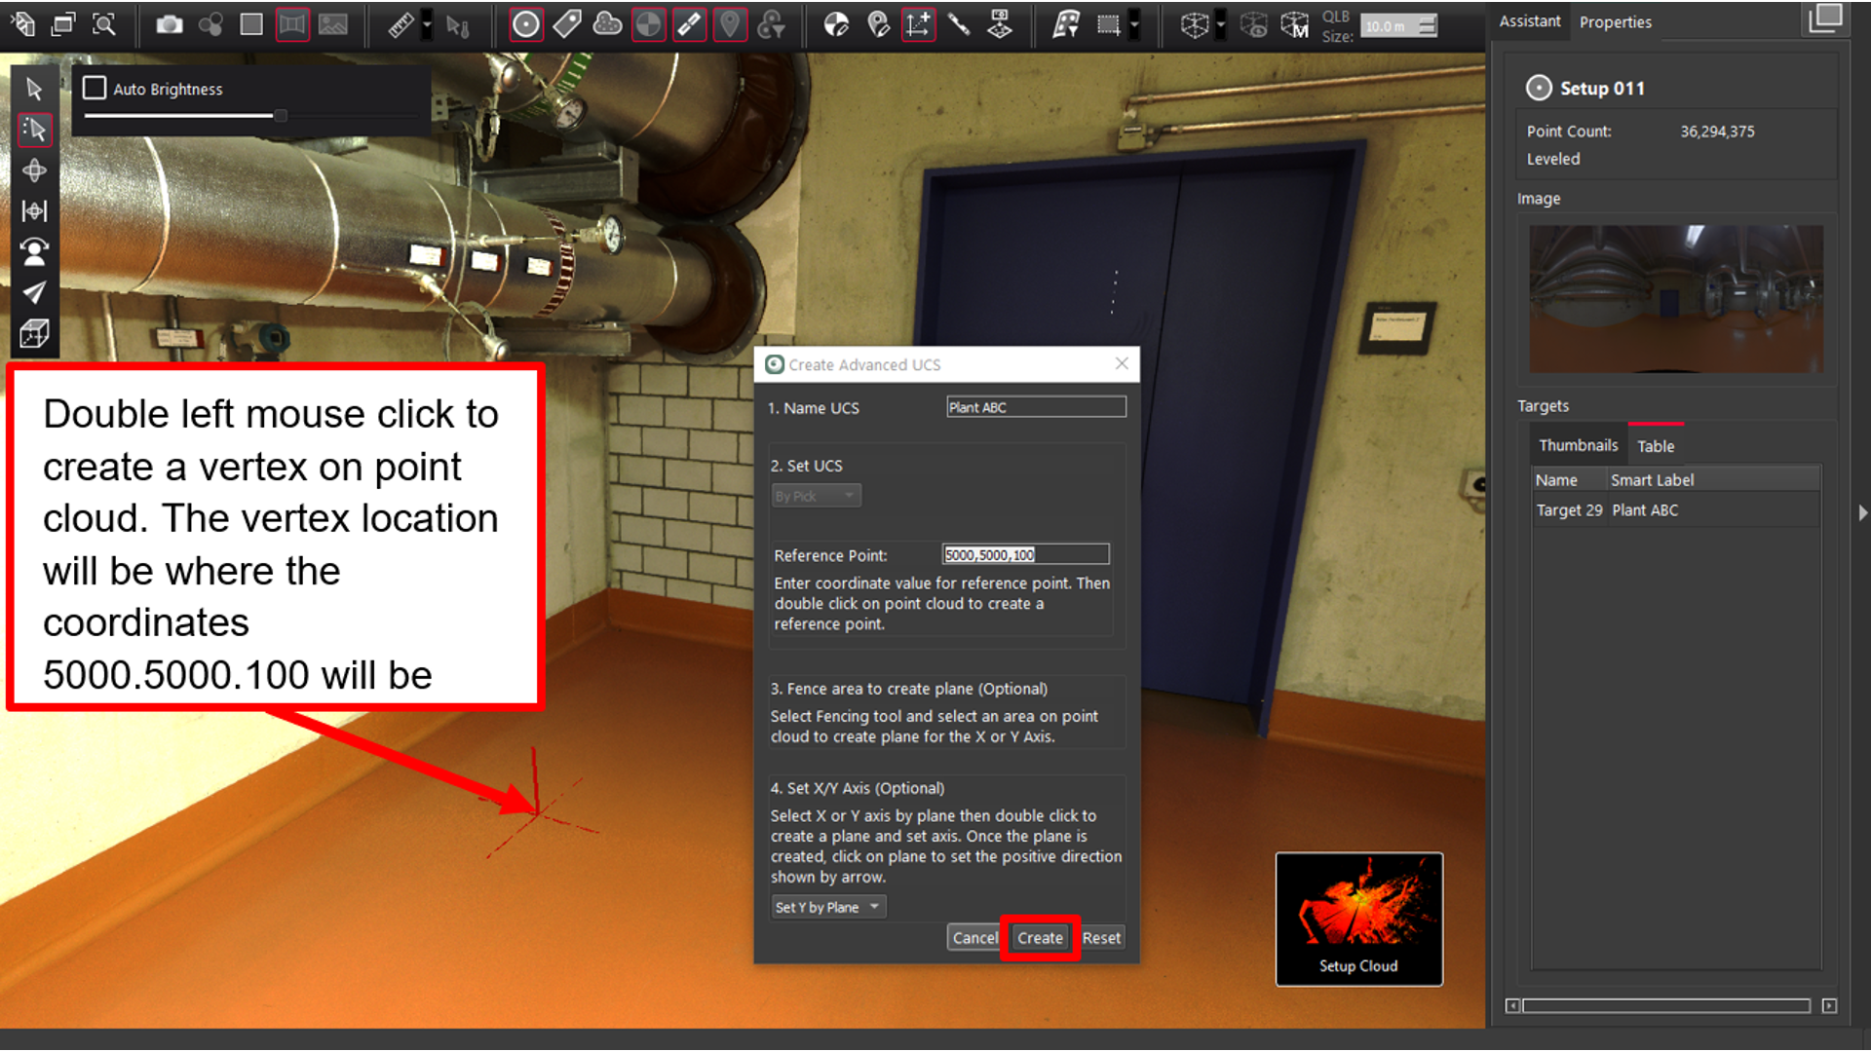Screen dimensions: 1871x1052
Task: Toggle the map pin location icon
Action: pyautogui.click(x=730, y=24)
